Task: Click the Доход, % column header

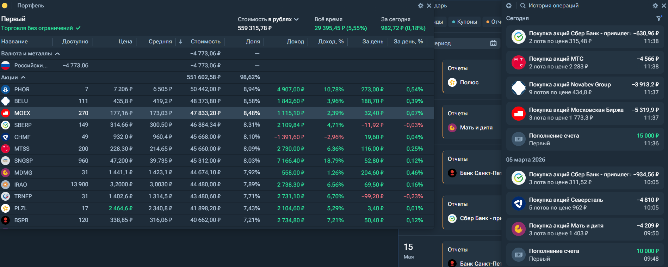Action: pyautogui.click(x=330, y=42)
